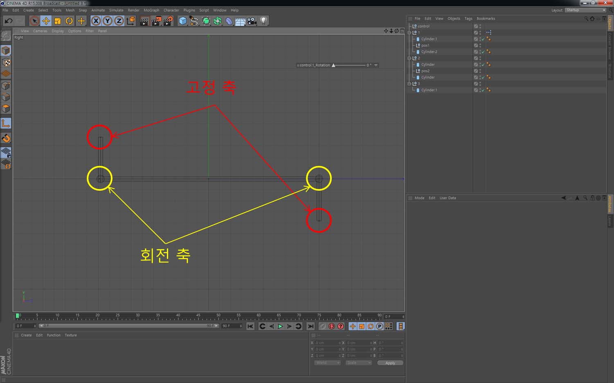Enable Model mode in left palette

pyautogui.click(x=6, y=51)
